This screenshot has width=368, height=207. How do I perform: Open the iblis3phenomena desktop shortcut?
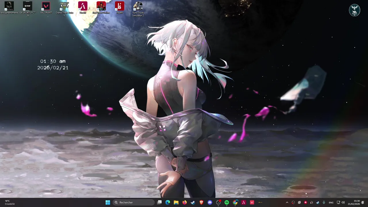9,8
